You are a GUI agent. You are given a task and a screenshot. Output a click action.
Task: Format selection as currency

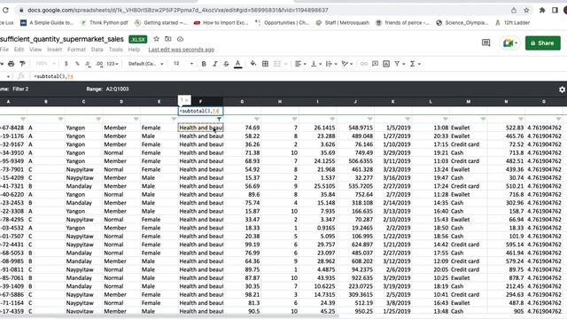pos(66,64)
